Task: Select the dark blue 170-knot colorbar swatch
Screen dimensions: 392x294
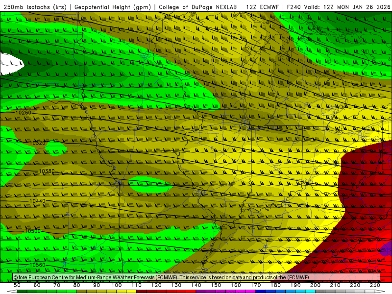Action: click(x=261, y=292)
